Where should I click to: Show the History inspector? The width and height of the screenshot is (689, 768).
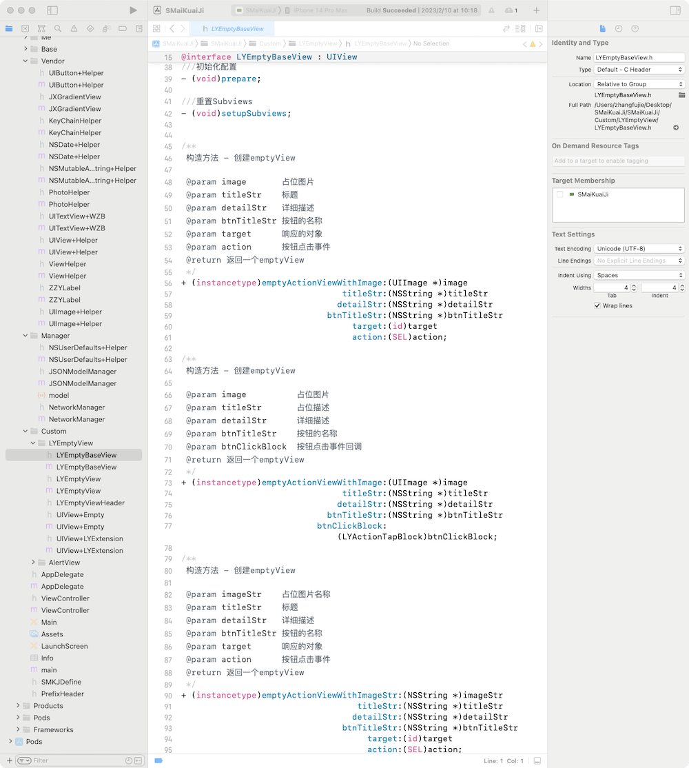[619, 29]
